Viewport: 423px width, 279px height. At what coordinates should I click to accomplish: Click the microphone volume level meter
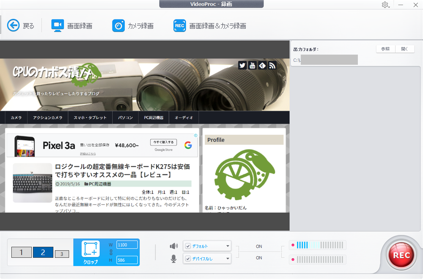point(318,260)
